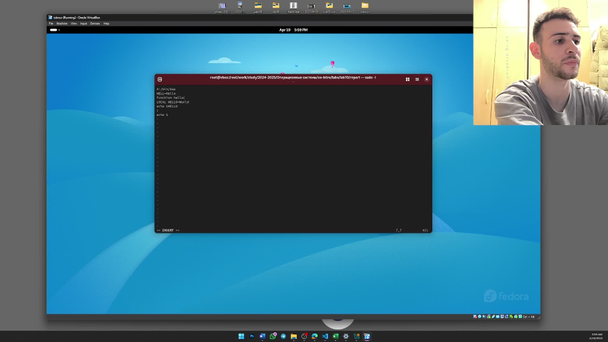This screenshot has height=342, width=608.
Task: Open the 2025-04-12 video file
Action: [347, 8]
